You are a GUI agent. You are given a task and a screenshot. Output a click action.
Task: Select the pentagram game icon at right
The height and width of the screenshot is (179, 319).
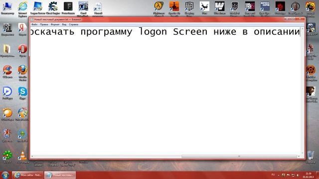click(311, 73)
